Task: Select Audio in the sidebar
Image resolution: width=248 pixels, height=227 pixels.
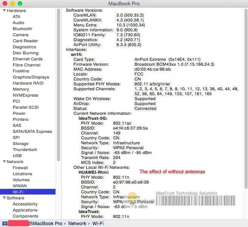Action: pyautogui.click(x=18, y=23)
